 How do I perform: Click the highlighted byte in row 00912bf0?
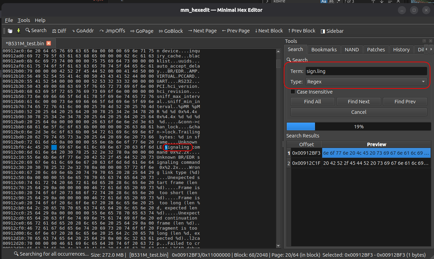[54, 147]
